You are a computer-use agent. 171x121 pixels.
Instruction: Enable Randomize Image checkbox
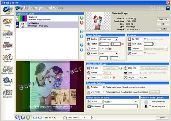click(104, 92)
